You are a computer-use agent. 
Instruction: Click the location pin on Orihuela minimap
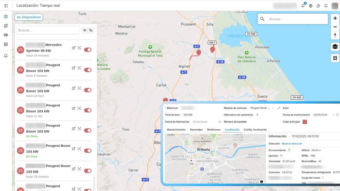pyautogui.click(x=235, y=145)
